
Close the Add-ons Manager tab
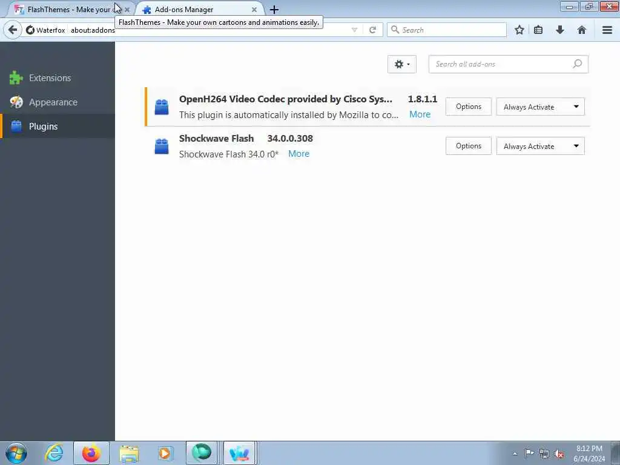[x=254, y=10]
